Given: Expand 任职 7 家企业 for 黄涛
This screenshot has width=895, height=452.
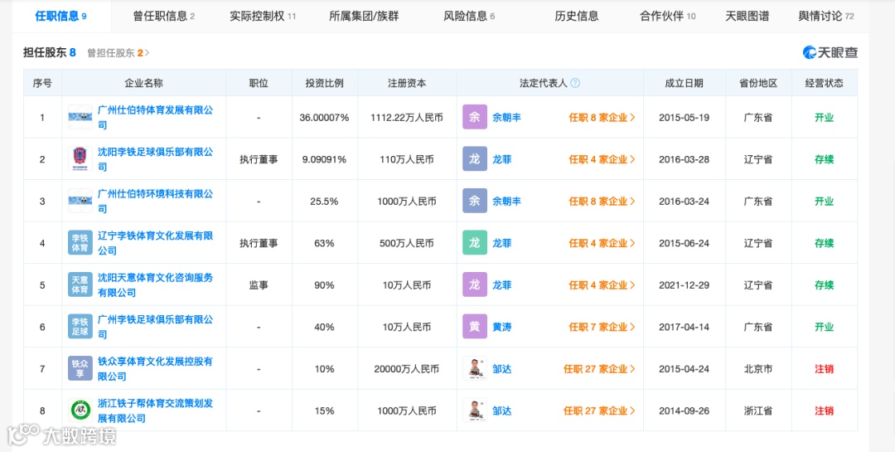Looking at the screenshot, I should pos(602,327).
